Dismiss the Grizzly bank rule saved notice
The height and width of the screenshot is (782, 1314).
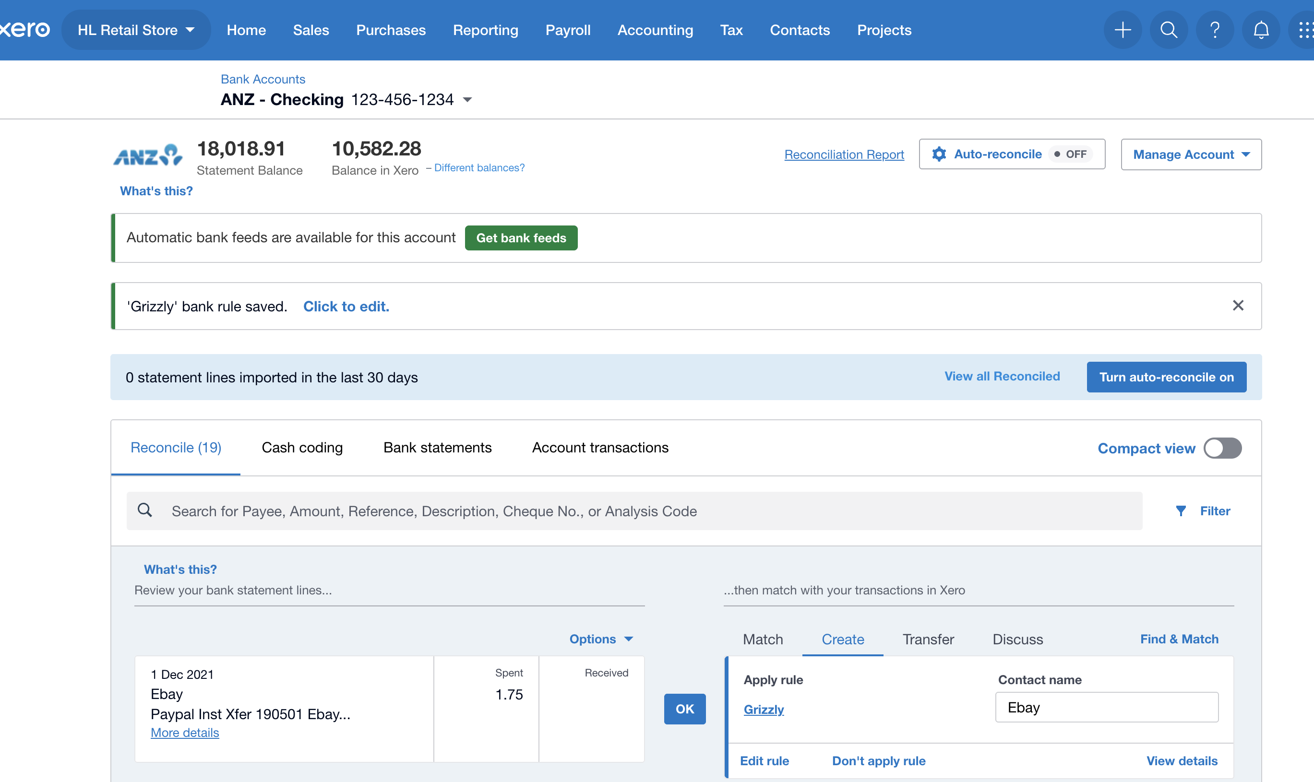click(x=1238, y=306)
